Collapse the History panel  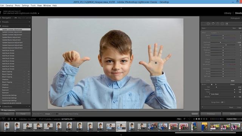pos(1,26)
